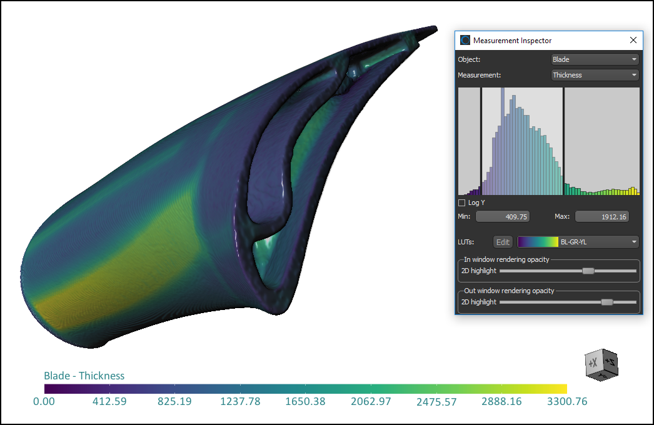Open the Measurement dropdown showing Thickness
Viewport: 654px width, 425px height.
pos(594,75)
